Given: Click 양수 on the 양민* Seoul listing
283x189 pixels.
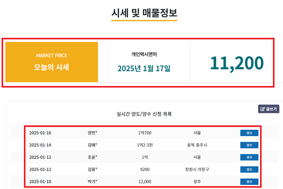Looking at the screenshot, I should pyautogui.click(x=249, y=133).
